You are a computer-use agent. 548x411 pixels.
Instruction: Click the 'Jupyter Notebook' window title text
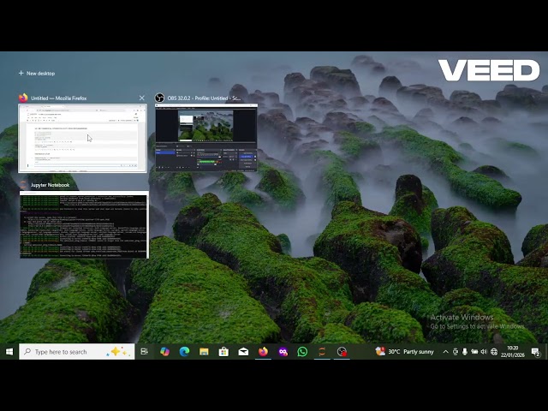pyautogui.click(x=50, y=185)
